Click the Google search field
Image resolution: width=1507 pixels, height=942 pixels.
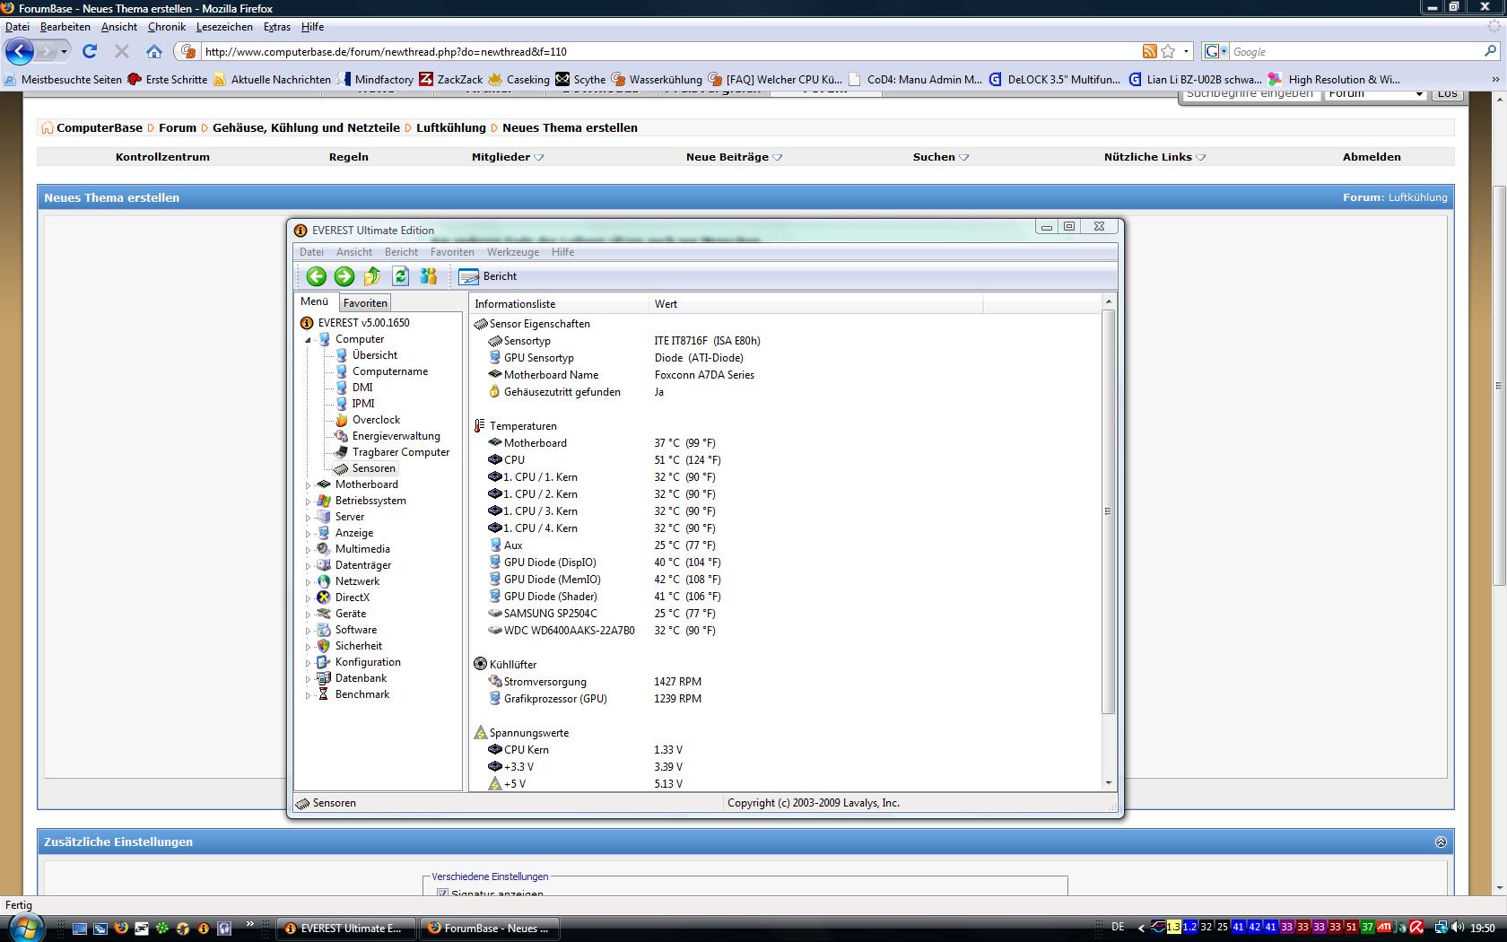click(x=1355, y=51)
